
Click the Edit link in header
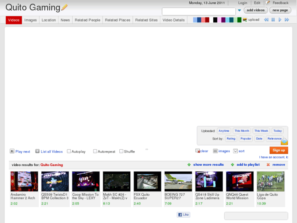click(257, 3)
